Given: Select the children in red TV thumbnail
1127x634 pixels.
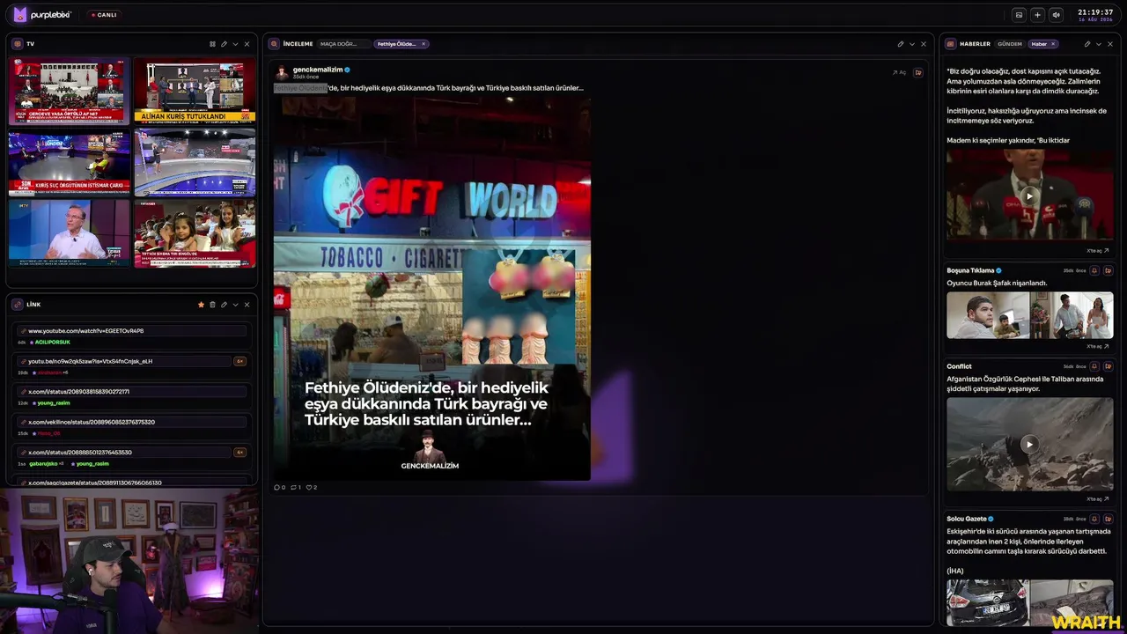Looking at the screenshot, I should click(195, 233).
